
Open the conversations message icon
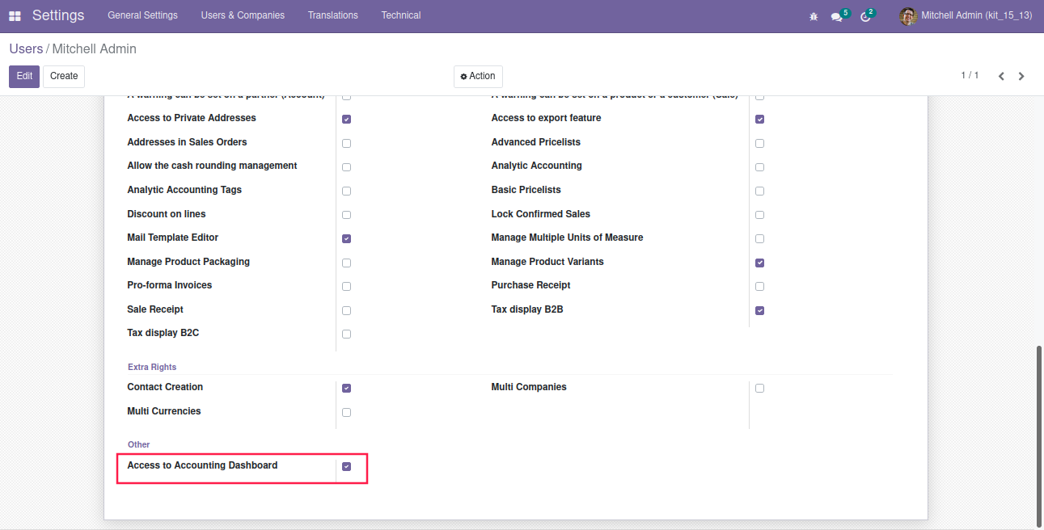(836, 17)
